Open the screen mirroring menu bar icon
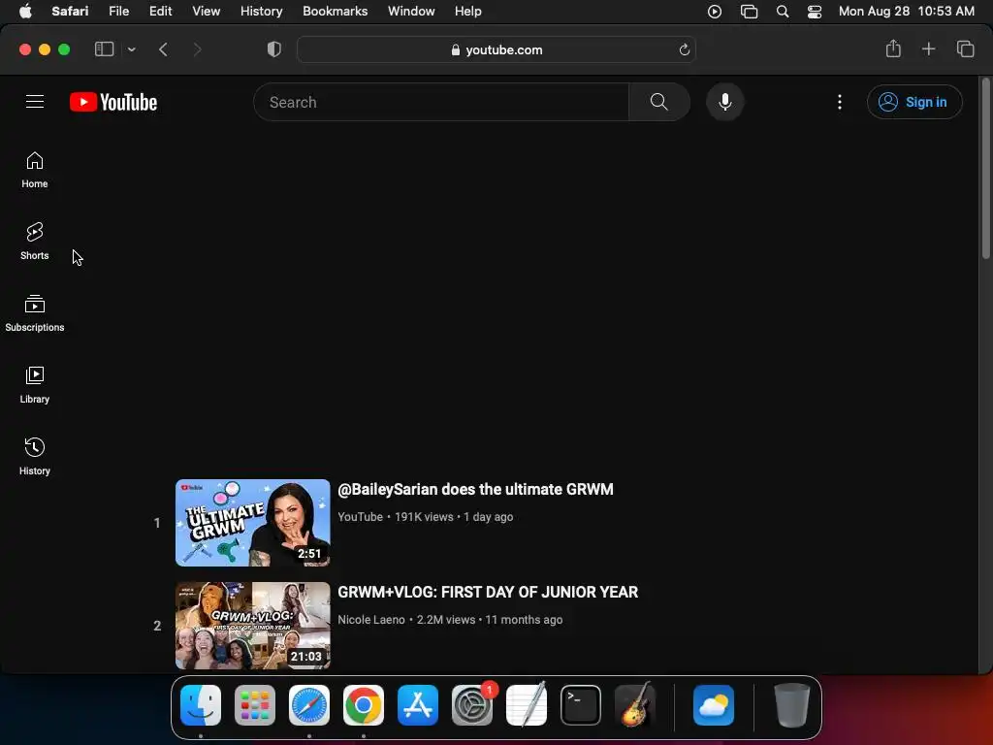The width and height of the screenshot is (993, 745). [749, 12]
